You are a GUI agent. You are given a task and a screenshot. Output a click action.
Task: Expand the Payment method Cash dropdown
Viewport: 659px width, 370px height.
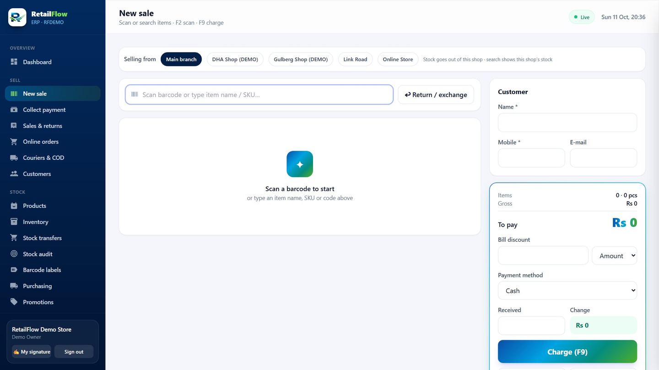point(567,291)
